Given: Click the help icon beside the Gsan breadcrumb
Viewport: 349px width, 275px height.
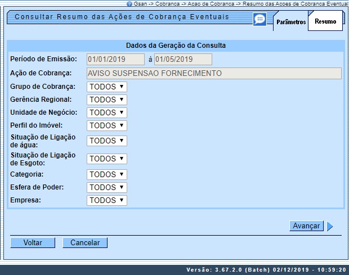Looking at the screenshot, I should [x=130, y=3].
